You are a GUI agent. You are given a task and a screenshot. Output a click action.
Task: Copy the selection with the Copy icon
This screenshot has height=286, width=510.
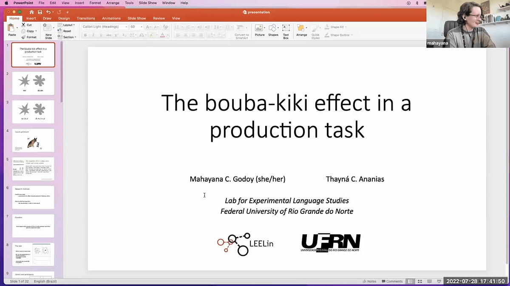click(23, 31)
